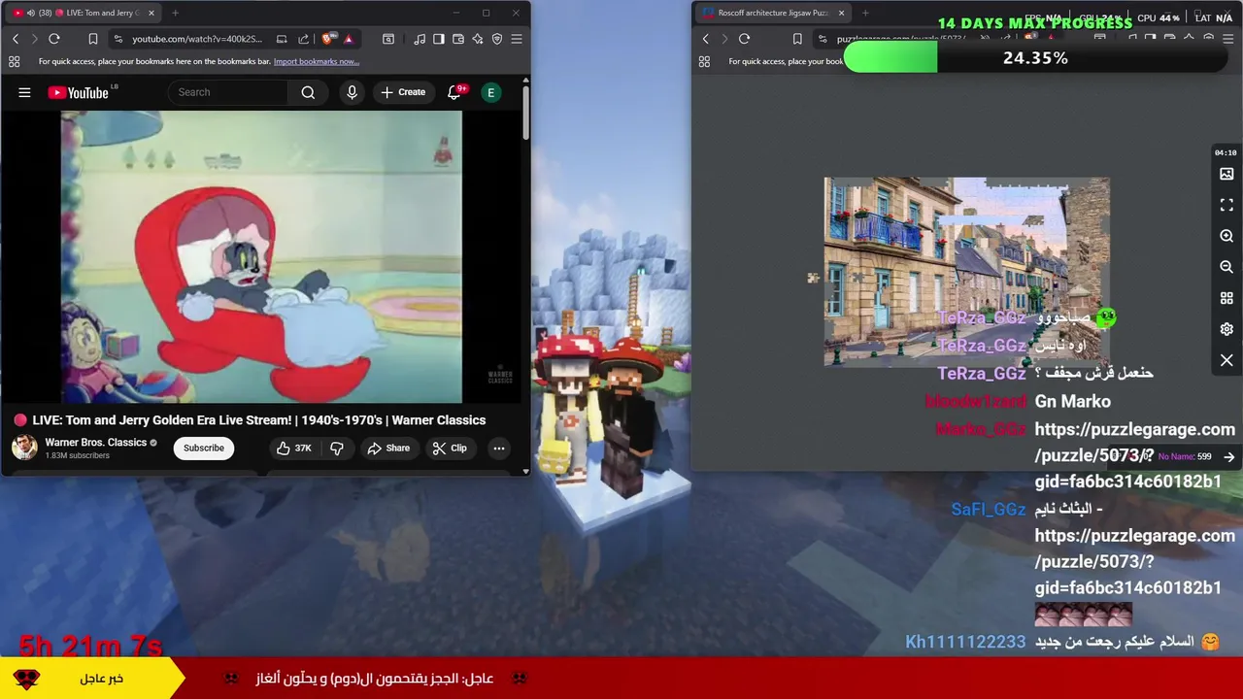Go back in the puzzle window
The width and height of the screenshot is (1243, 699).
pyautogui.click(x=706, y=39)
